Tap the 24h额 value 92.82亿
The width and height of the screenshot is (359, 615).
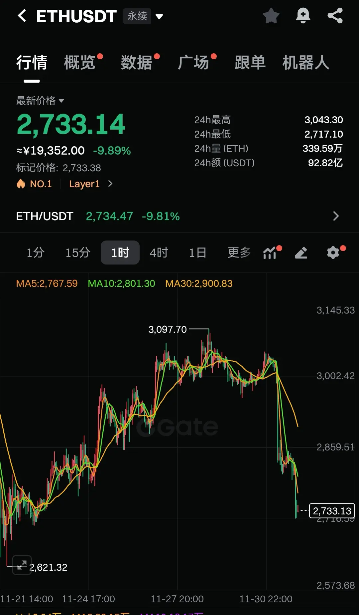click(325, 163)
